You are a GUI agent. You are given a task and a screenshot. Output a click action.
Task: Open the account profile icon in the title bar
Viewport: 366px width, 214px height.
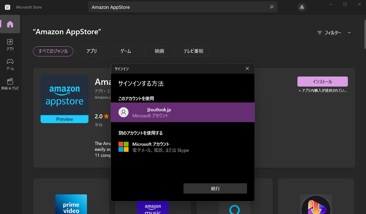point(302,7)
